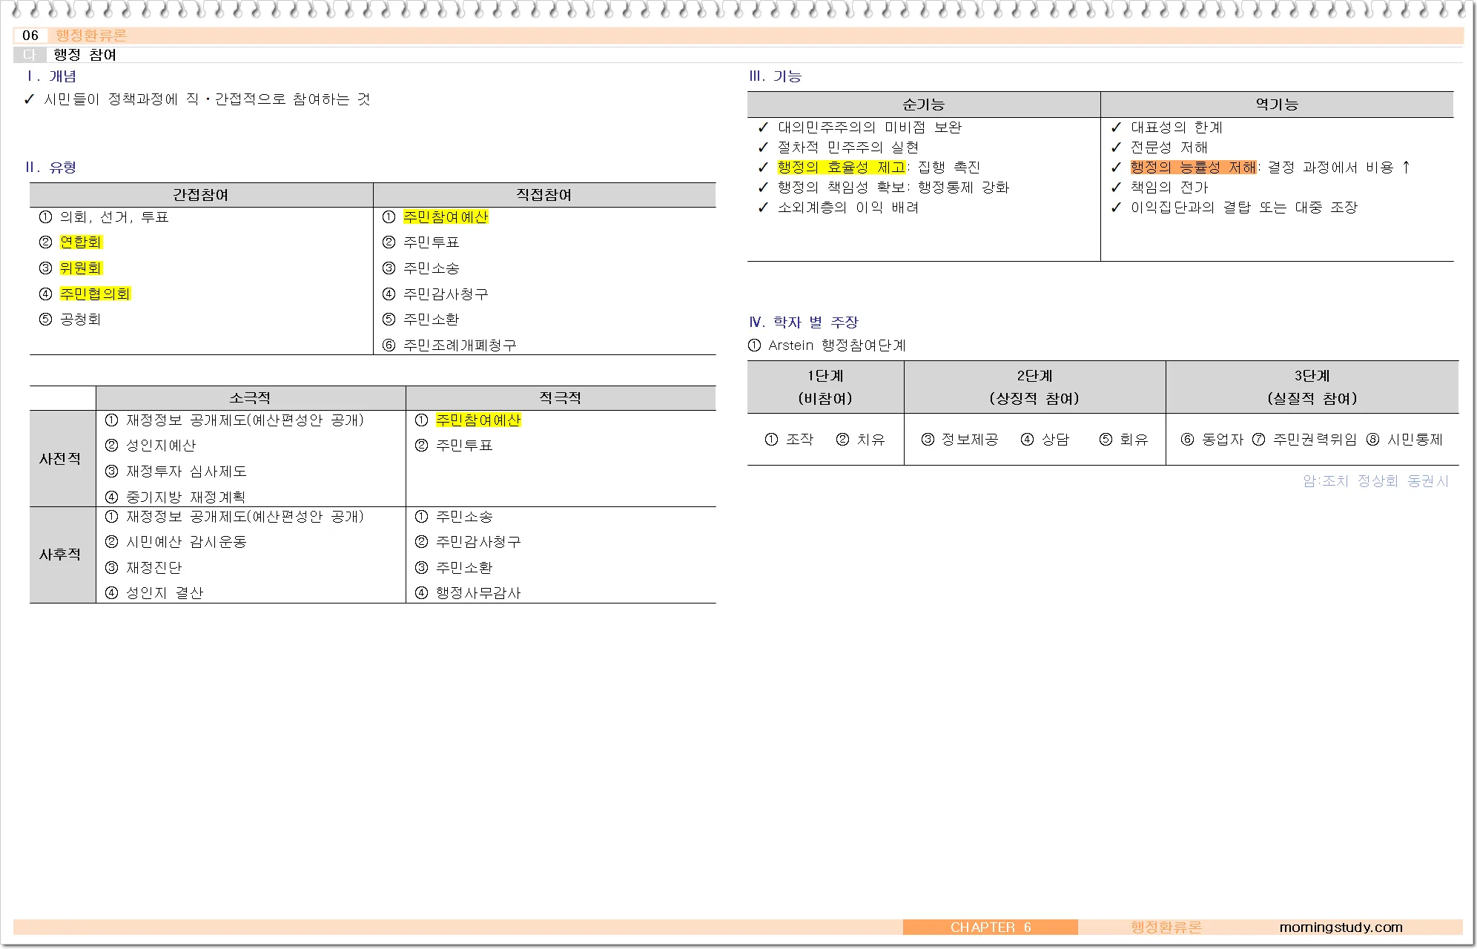Click the 적극적 column header

[561, 398]
